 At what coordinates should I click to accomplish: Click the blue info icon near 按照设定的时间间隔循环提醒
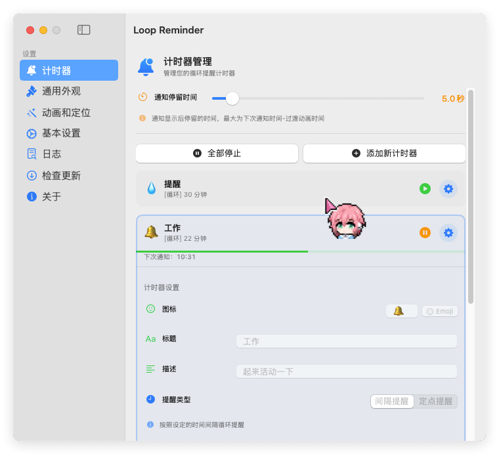click(x=150, y=424)
